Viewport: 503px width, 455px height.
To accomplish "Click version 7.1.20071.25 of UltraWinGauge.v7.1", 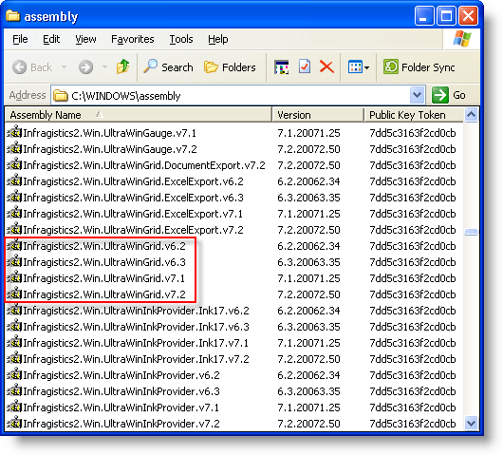I will [308, 133].
